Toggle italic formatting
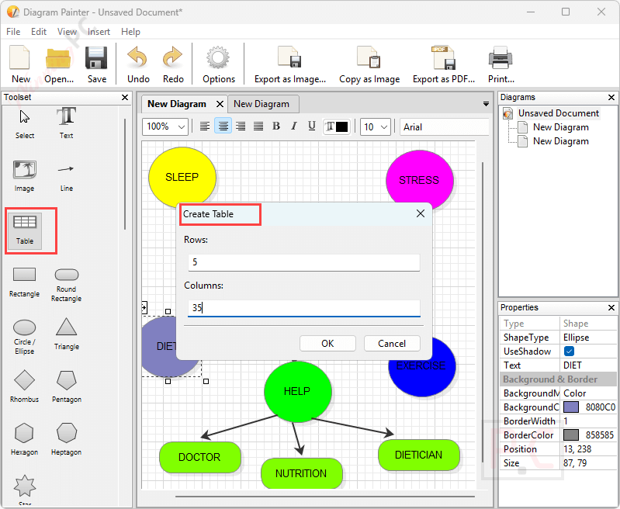The width and height of the screenshot is (620, 509). (294, 126)
